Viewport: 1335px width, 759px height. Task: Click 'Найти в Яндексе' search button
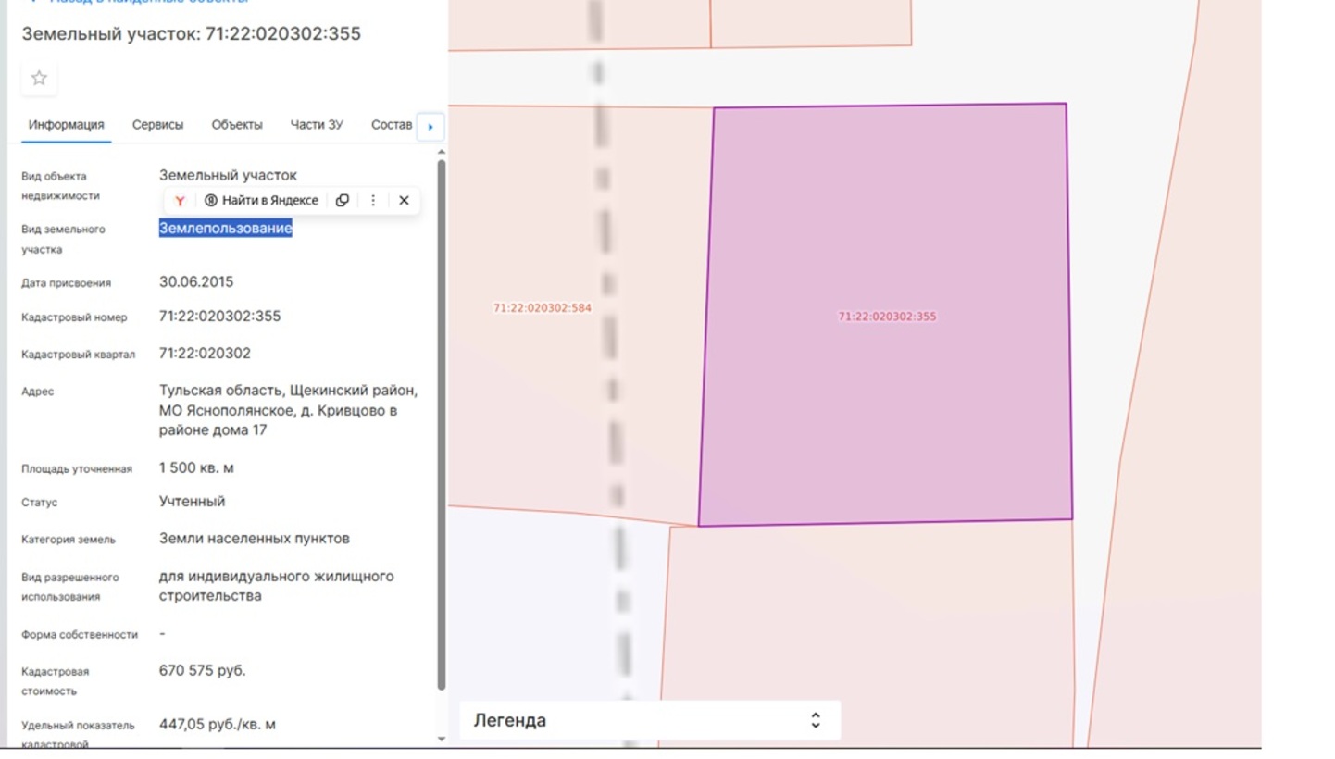pyautogui.click(x=261, y=201)
